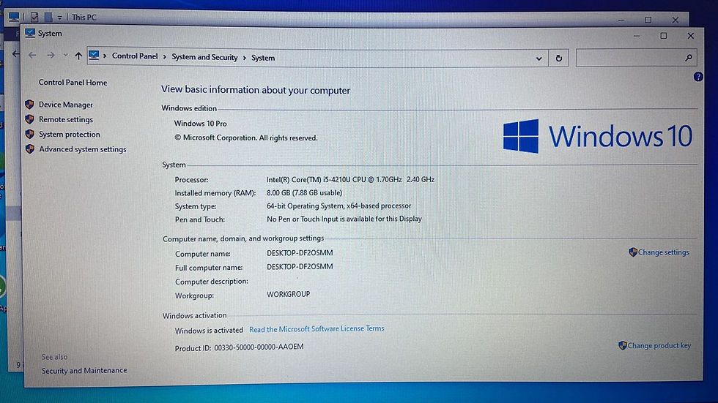Click Computer name value DESKTOP-DF2OSMM
This screenshot has width=718, height=403.
(x=300, y=252)
